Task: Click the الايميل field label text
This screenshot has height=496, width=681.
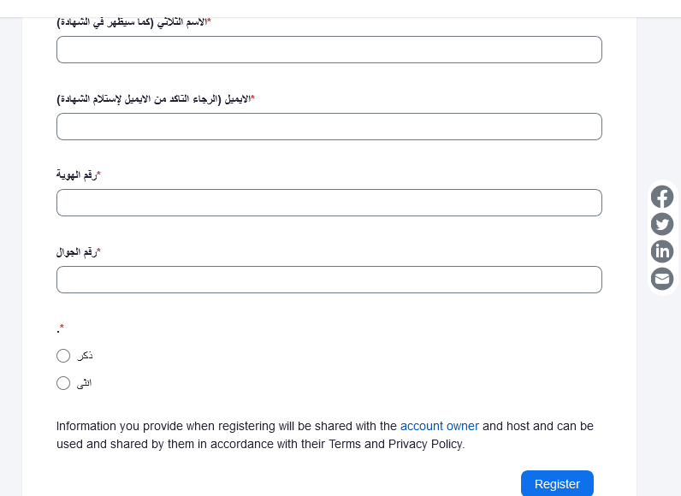Action: tap(156, 99)
